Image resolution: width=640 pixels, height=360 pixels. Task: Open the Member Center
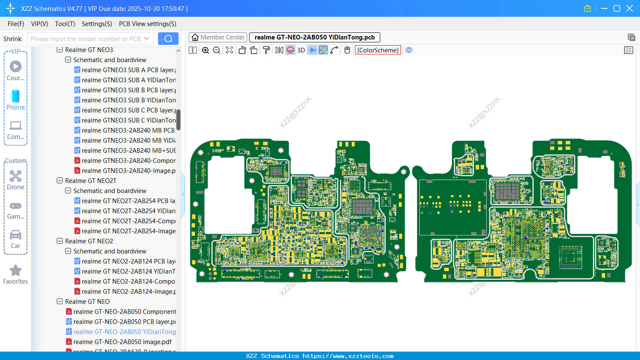218,37
